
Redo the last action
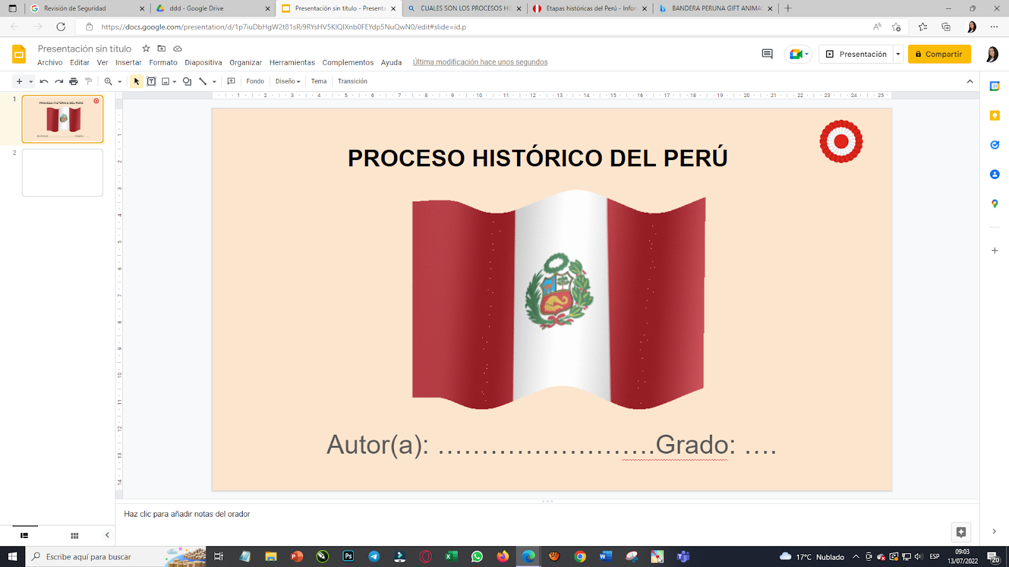(x=59, y=81)
